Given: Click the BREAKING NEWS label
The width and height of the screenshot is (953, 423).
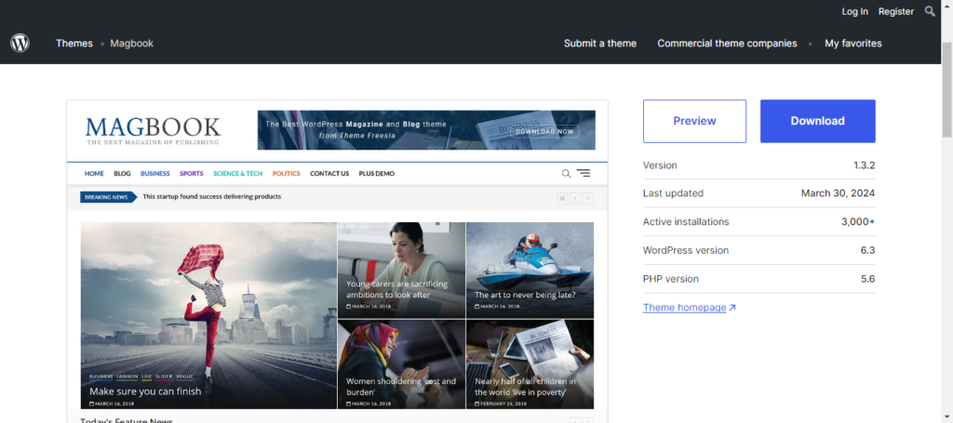Looking at the screenshot, I should pyautogui.click(x=108, y=197).
